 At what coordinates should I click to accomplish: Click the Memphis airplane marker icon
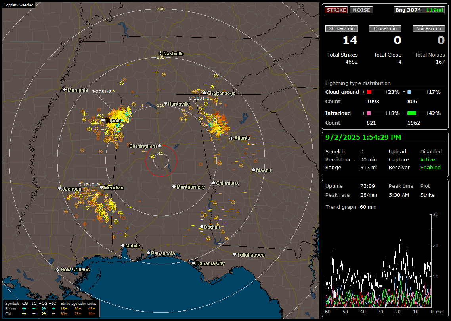[x=65, y=90]
